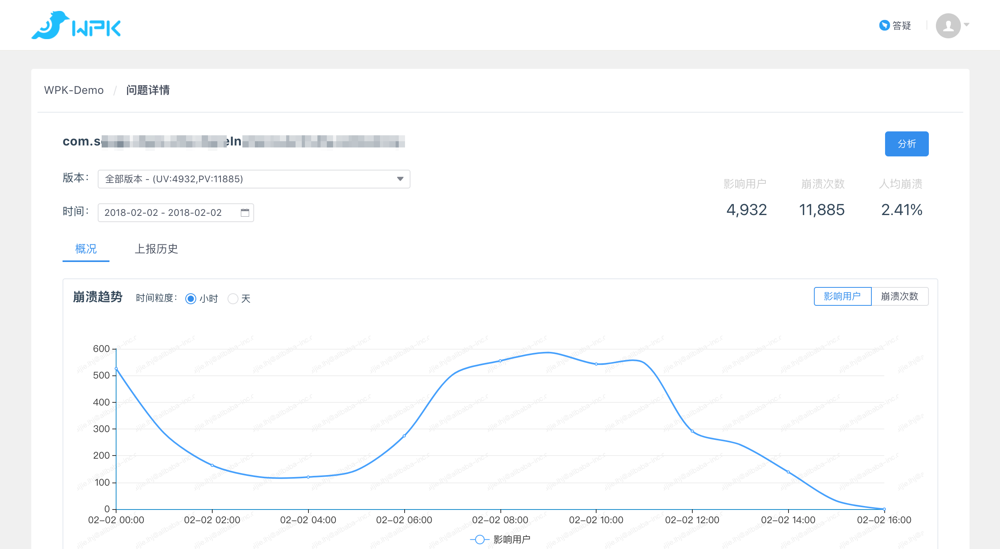Switch chart to 崩溃次数 view
The image size is (1000, 549).
pyautogui.click(x=900, y=296)
